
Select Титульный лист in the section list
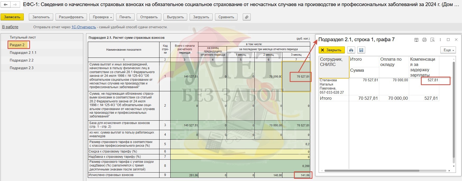(x=23, y=37)
